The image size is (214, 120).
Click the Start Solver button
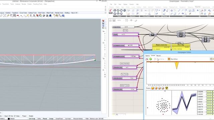(x=159, y=59)
